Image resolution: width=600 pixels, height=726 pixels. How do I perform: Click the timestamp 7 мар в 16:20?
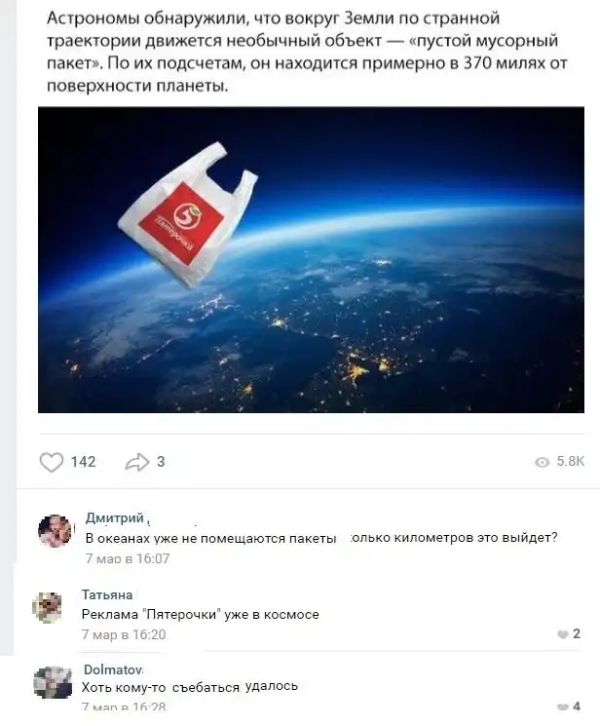(124, 634)
